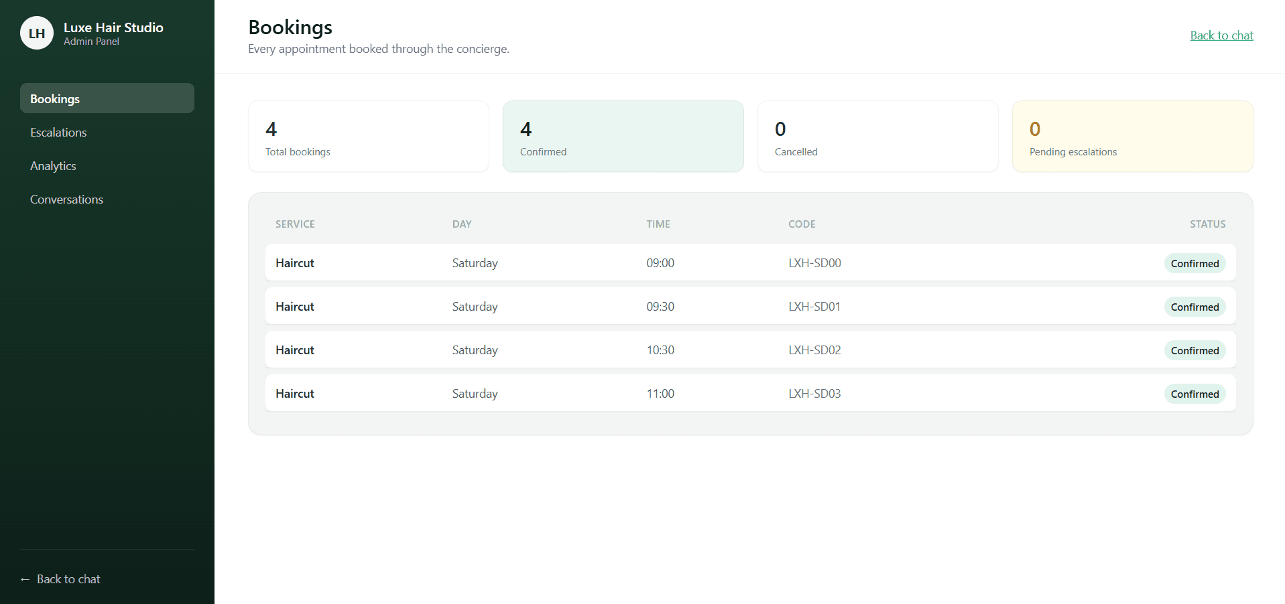1285x604 pixels.
Task: Click the Confirmed badge for the 09:30 booking
Action: coord(1195,307)
